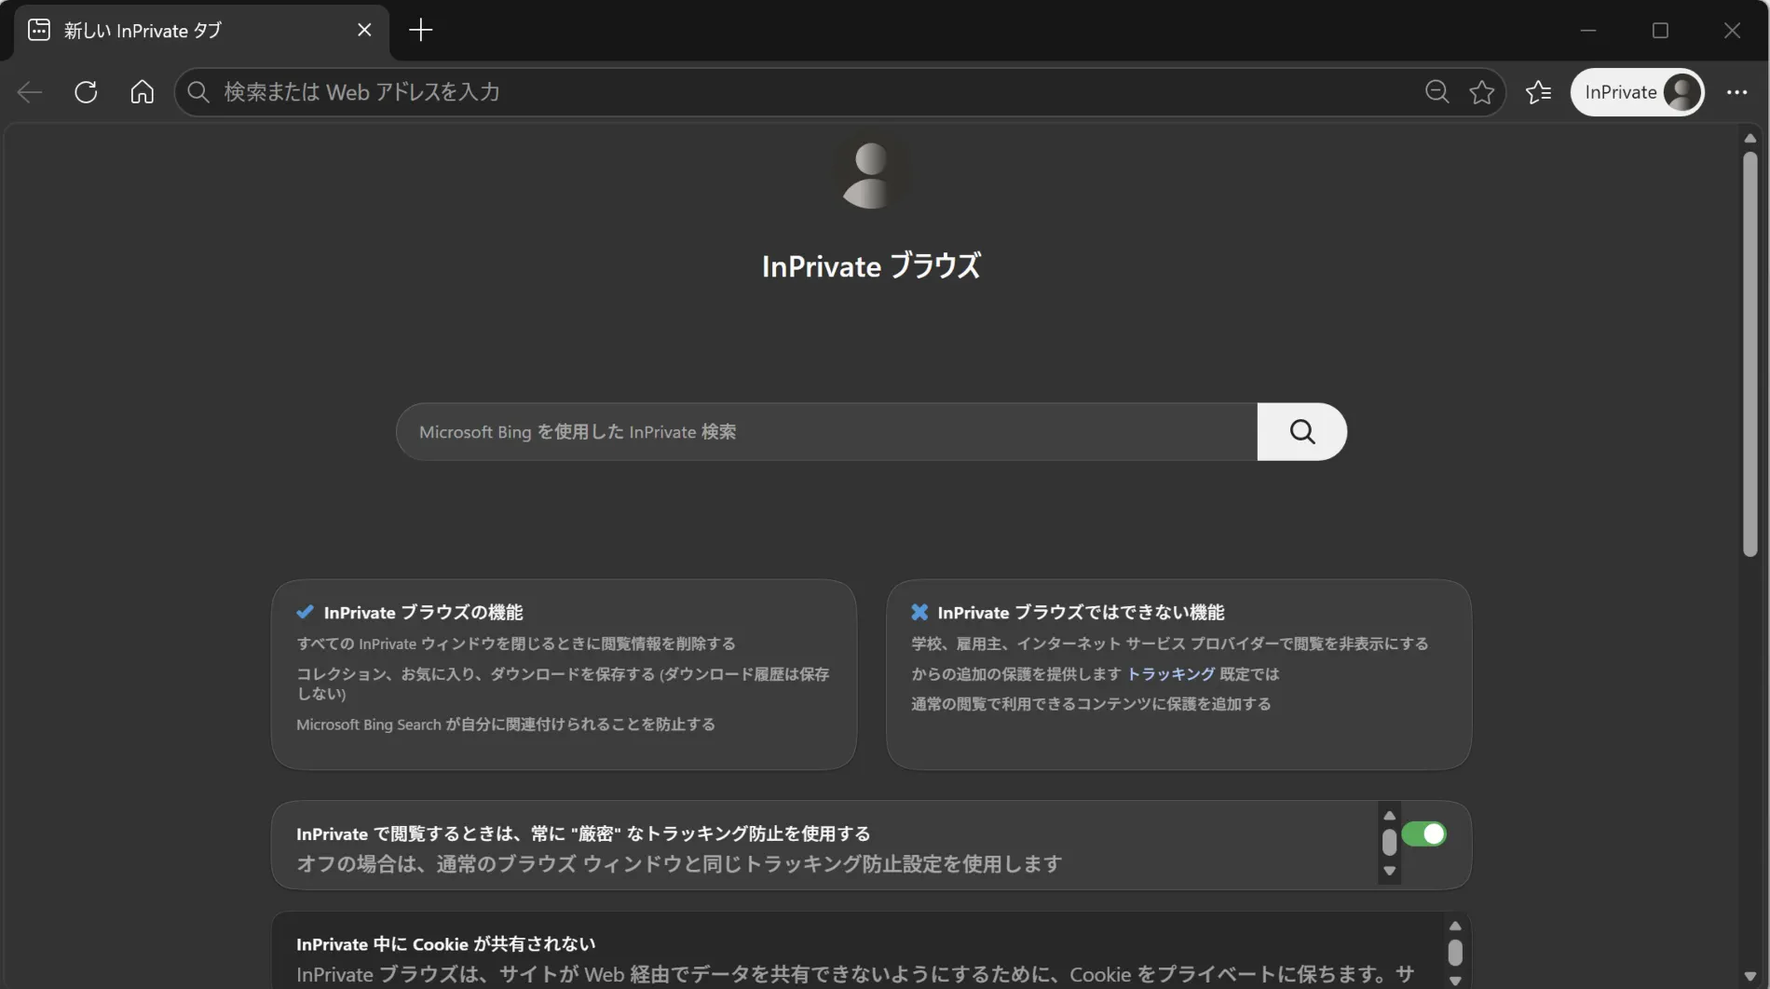Viewport: 1770px width, 989px height.
Task: Toggle strict tracking prevention switch off
Action: (1423, 833)
